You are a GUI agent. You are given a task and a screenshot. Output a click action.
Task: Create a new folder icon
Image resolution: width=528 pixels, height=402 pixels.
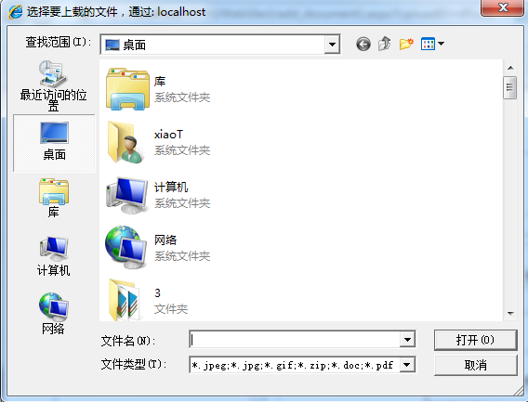[406, 44]
